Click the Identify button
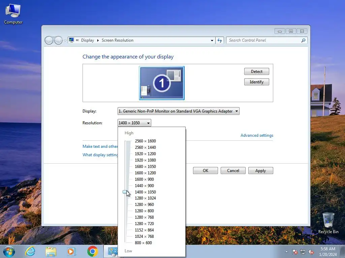This screenshot has height=258, width=345. click(x=256, y=82)
